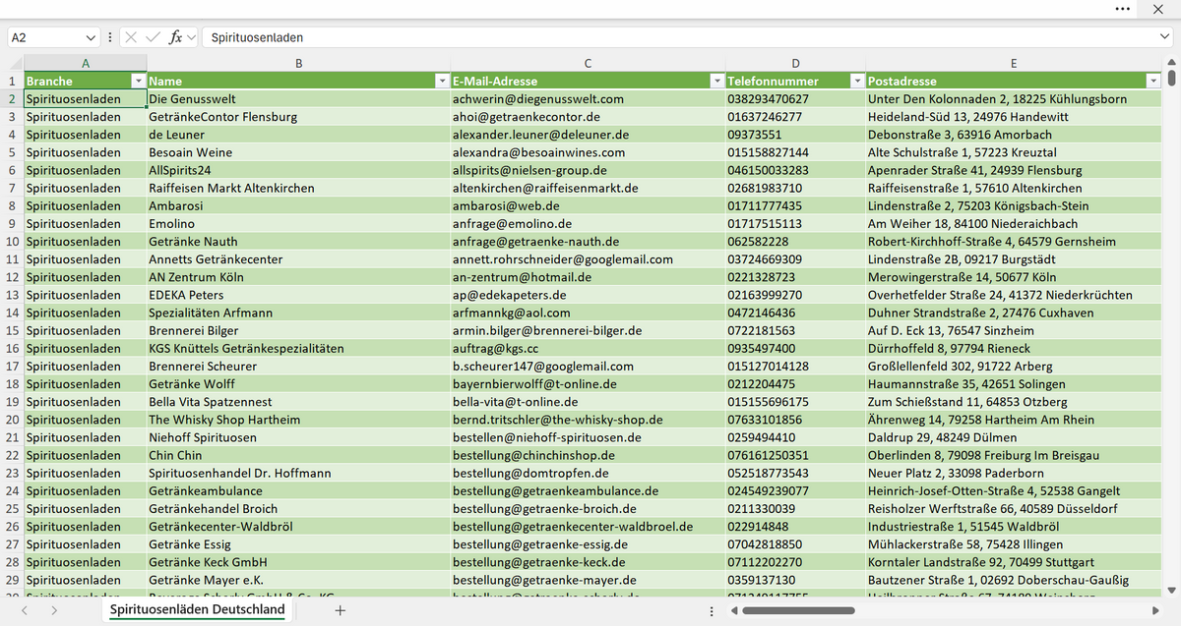The image size is (1181, 626).
Task: Click the cancel X icon in formula bar
Action: [x=130, y=37]
